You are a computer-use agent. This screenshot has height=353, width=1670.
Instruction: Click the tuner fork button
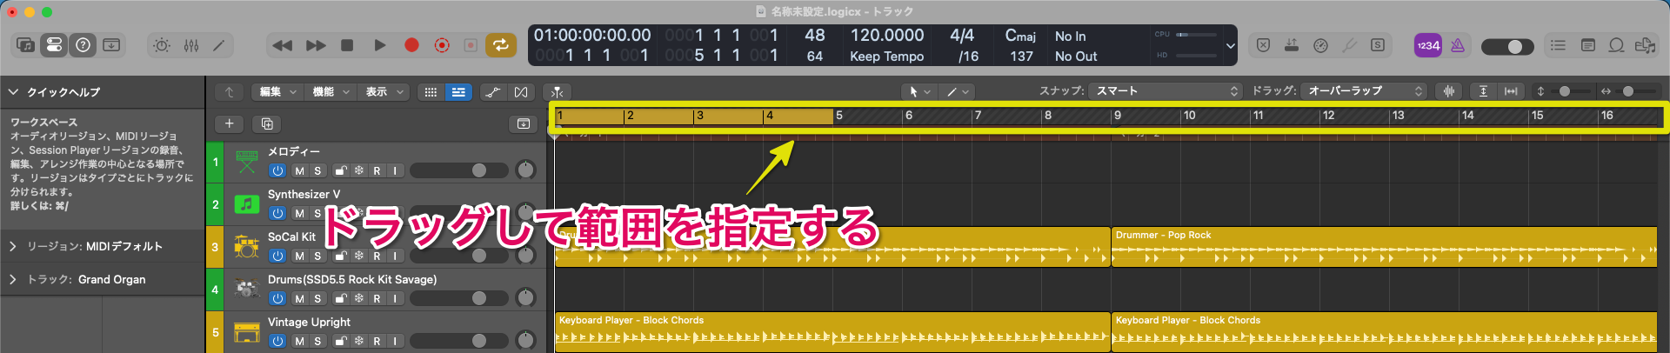pos(1349,45)
